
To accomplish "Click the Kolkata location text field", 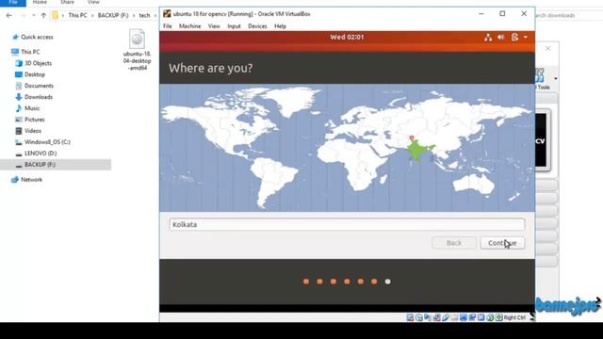I will point(347,224).
